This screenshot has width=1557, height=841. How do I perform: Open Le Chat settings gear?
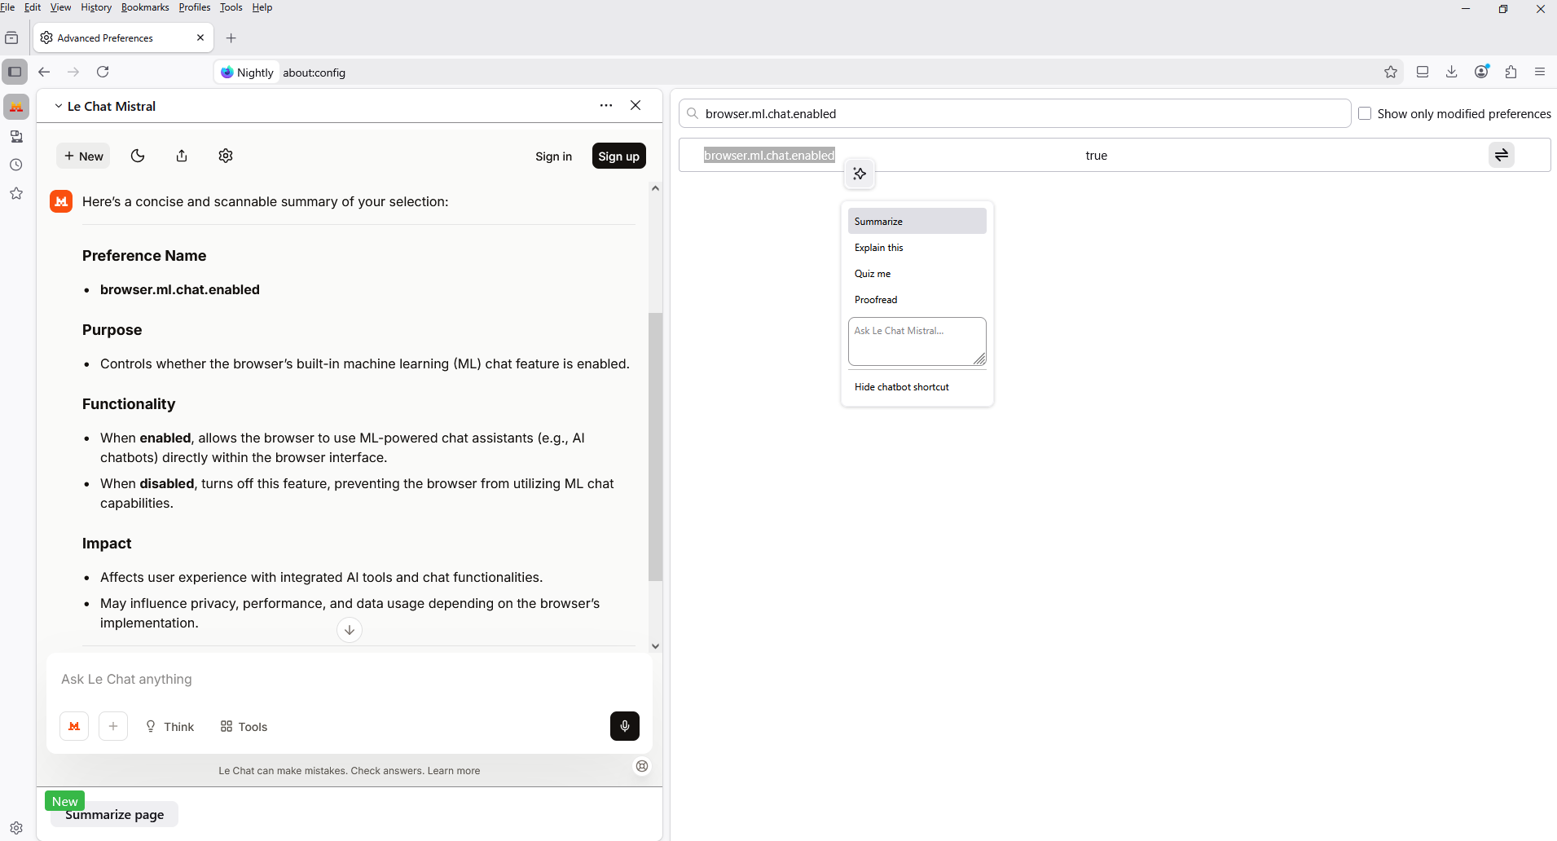point(226,156)
